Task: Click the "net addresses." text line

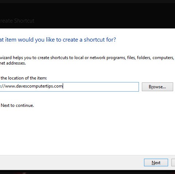Action: coord(13,63)
